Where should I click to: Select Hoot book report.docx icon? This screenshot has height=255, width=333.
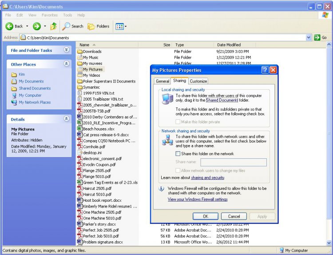point(80,200)
